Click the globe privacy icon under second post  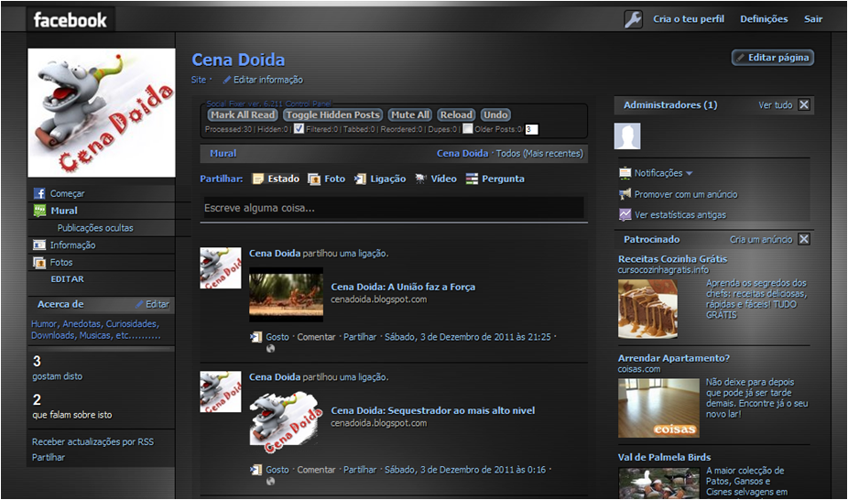tap(270, 481)
